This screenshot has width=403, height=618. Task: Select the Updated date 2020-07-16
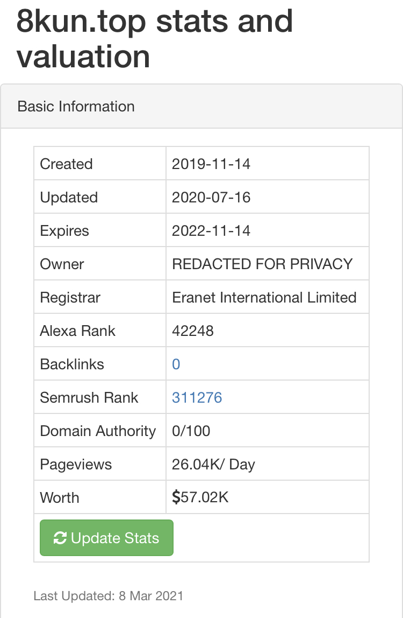pyautogui.click(x=211, y=198)
